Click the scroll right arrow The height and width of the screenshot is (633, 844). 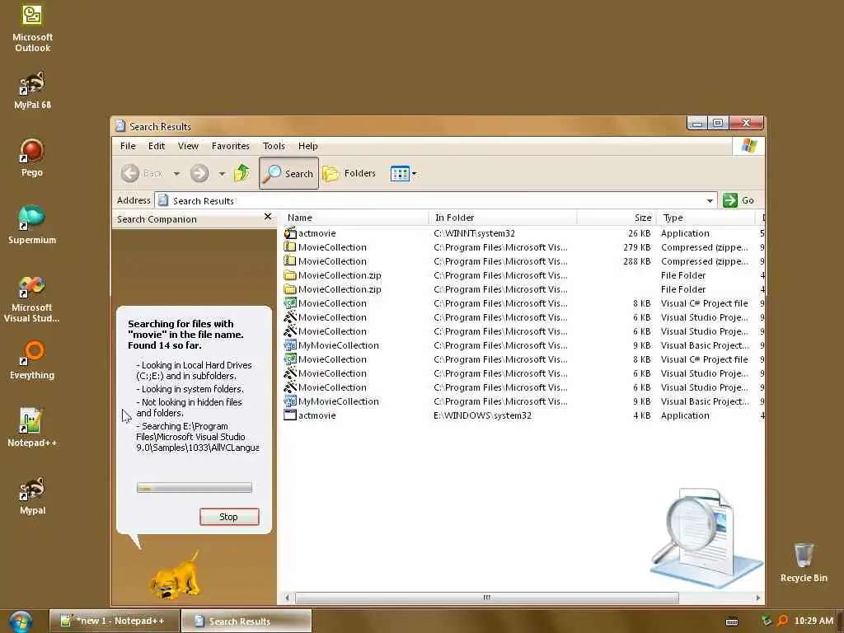click(758, 598)
